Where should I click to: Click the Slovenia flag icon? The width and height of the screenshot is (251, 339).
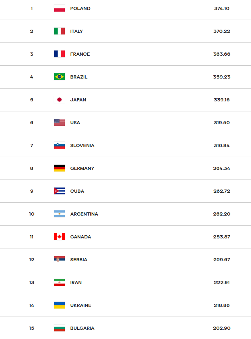(59, 145)
